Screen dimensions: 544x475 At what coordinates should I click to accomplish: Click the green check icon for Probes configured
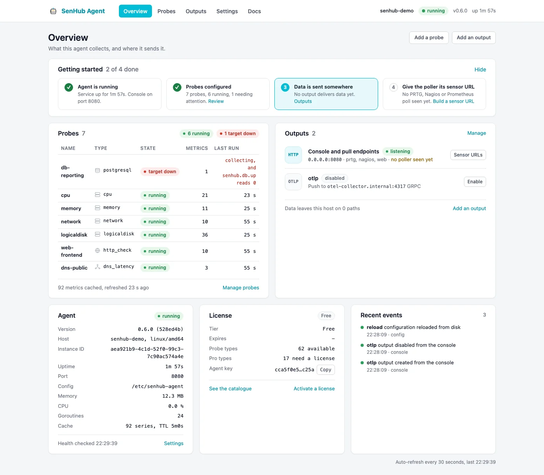pos(177,87)
